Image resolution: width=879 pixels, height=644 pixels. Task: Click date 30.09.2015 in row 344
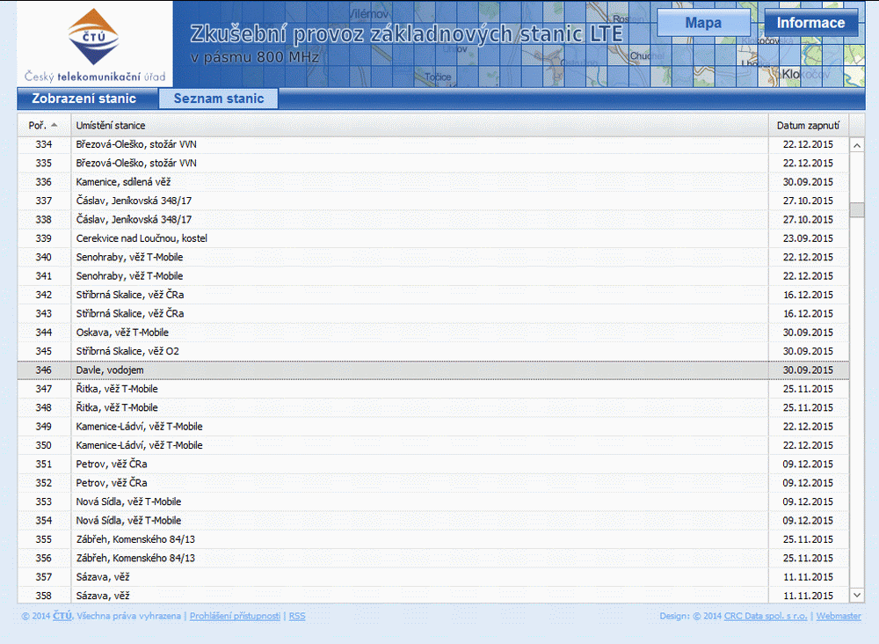[808, 333]
